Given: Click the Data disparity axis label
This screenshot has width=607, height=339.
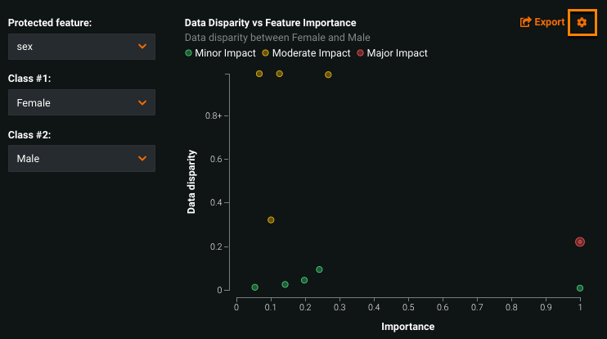Looking at the screenshot, I should (x=191, y=181).
